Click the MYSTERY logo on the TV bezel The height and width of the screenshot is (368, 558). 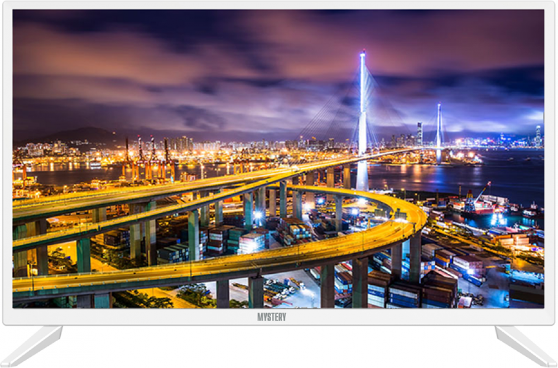[272, 317]
